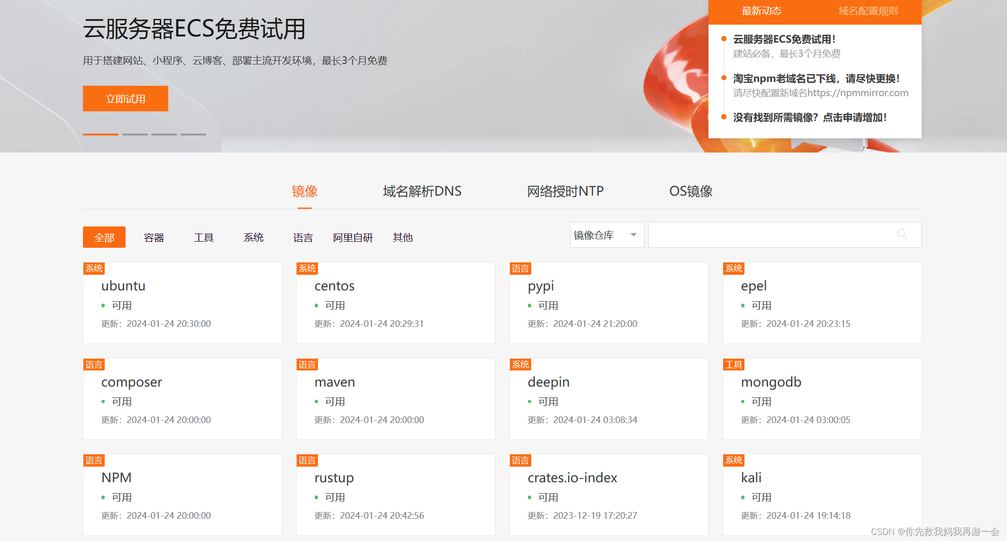Click kali update time 2024-01-24 19:14:18

point(808,515)
